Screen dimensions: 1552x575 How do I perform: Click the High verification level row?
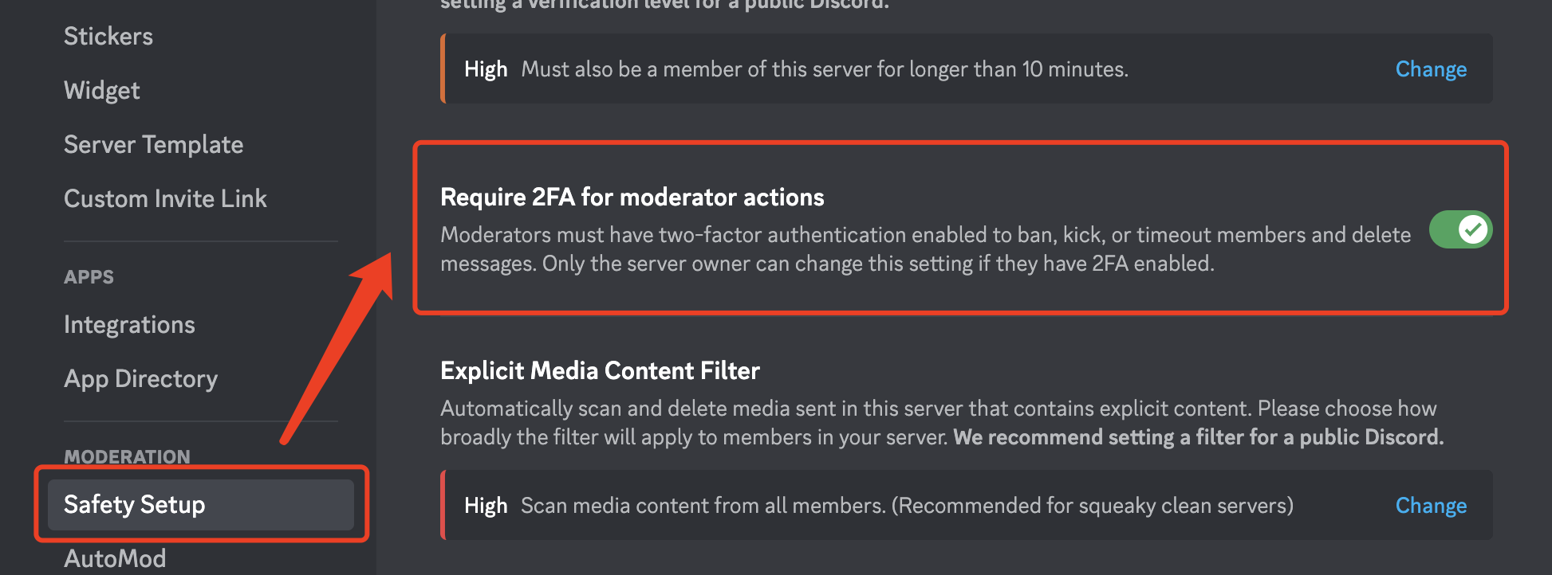pyautogui.click(x=798, y=69)
